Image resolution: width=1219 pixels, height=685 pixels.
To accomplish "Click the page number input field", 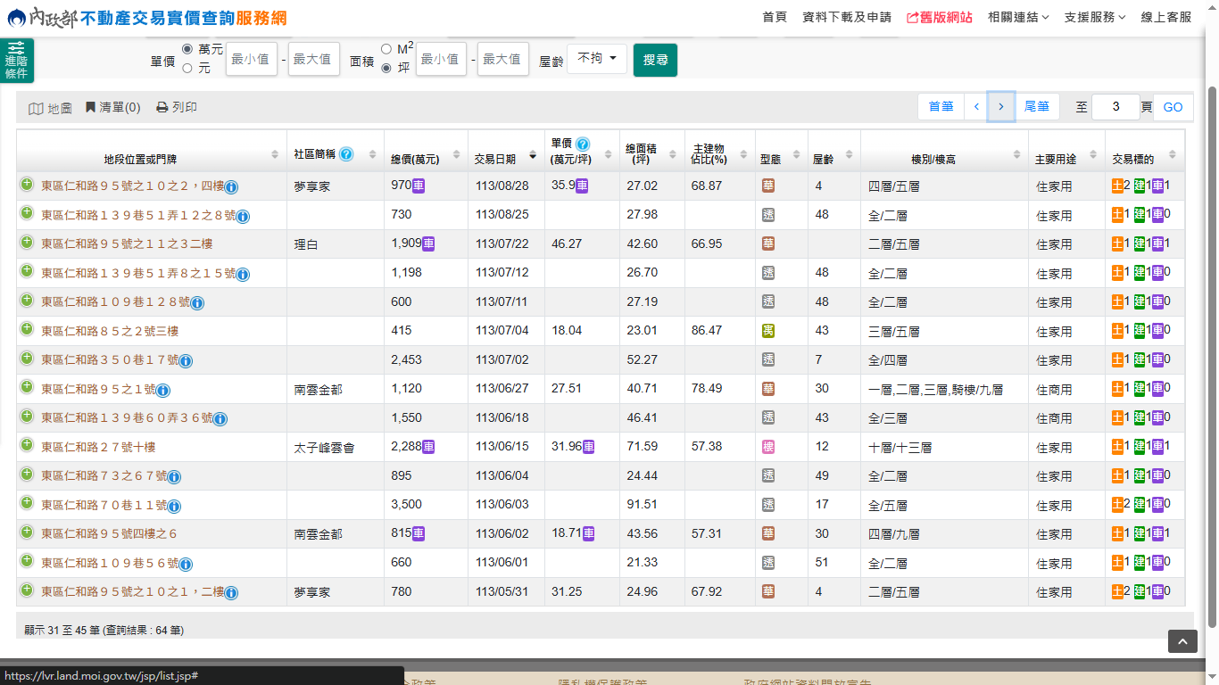I will tap(1115, 107).
